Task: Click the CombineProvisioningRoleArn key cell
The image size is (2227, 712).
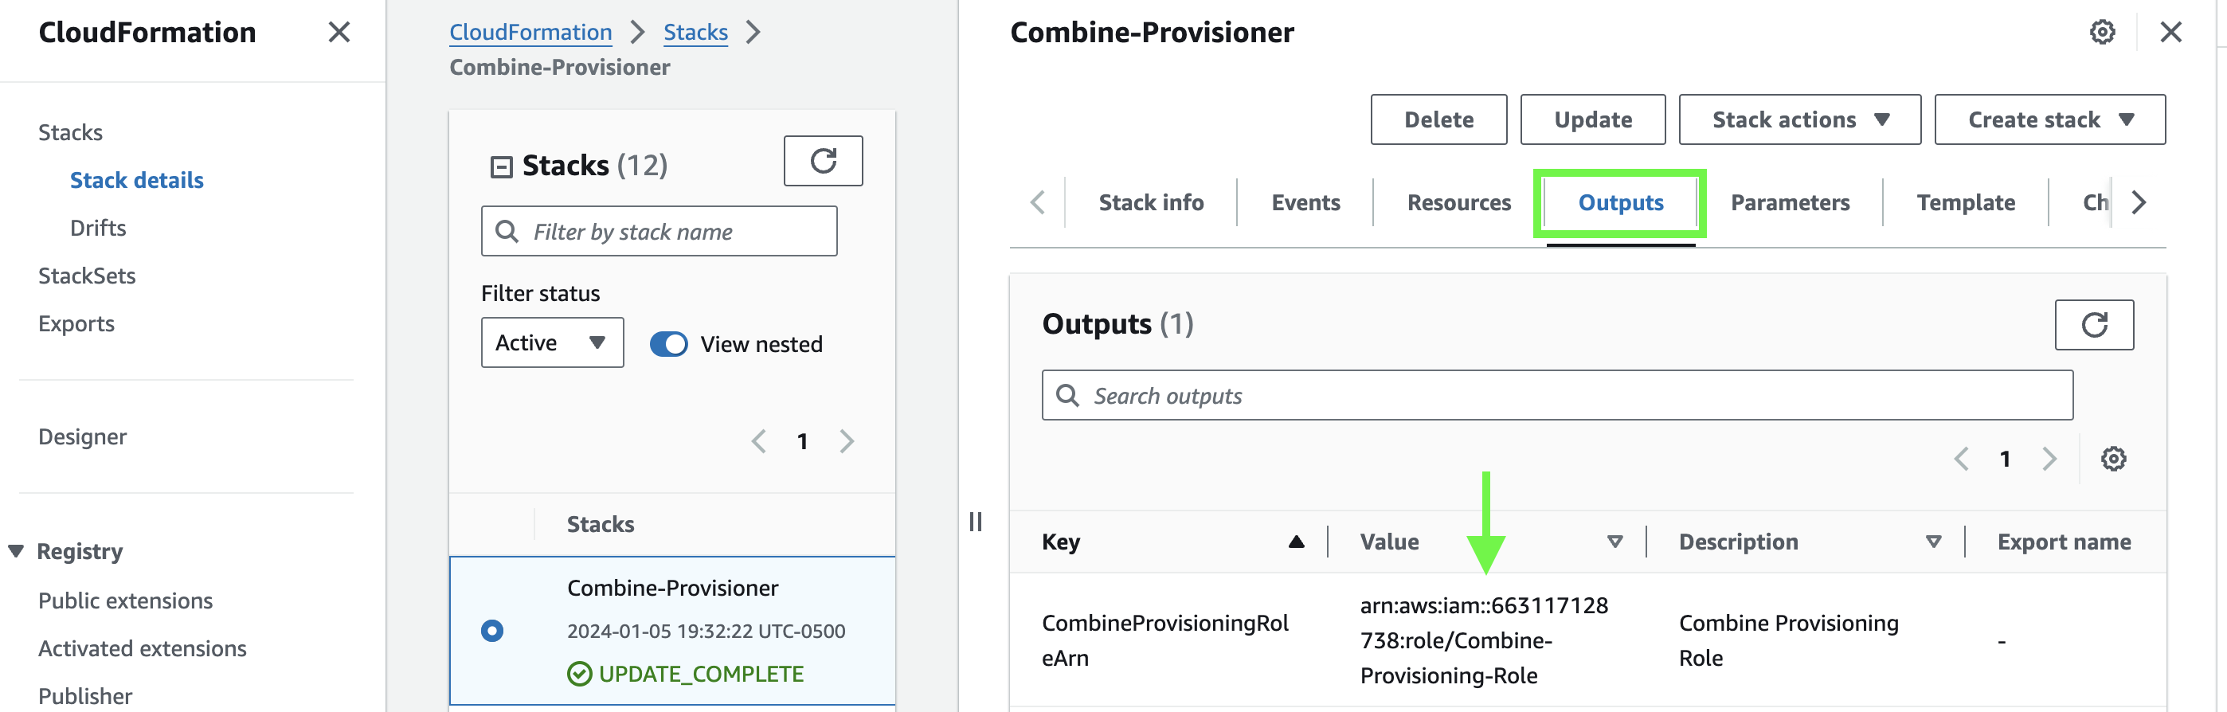Action: pyautogui.click(x=1164, y=640)
